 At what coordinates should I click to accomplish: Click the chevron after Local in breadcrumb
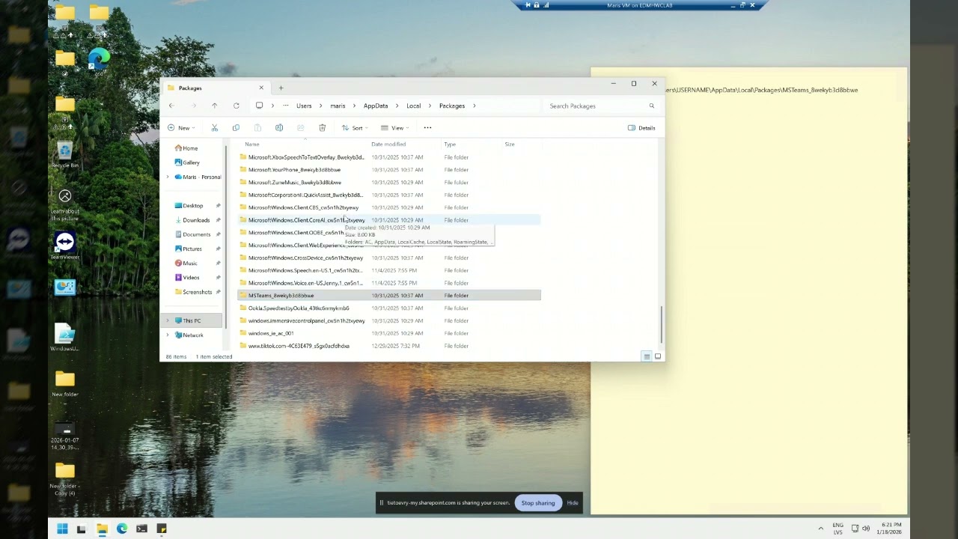430,106
